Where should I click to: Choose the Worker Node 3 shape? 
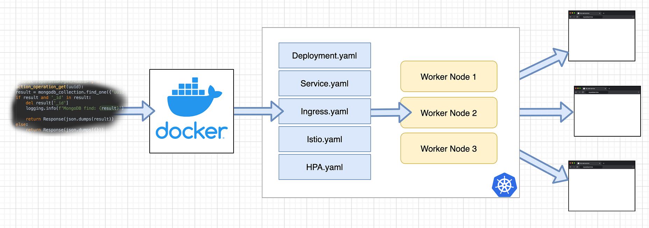click(x=449, y=148)
